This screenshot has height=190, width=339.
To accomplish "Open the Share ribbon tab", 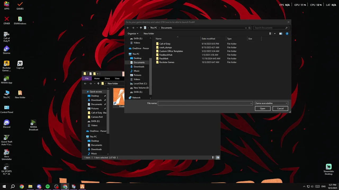I will (107, 78).
